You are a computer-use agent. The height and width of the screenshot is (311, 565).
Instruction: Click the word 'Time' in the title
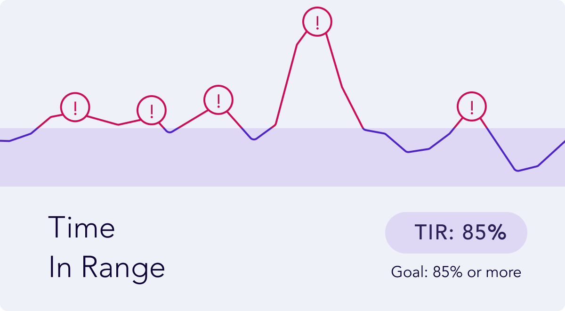(82, 228)
